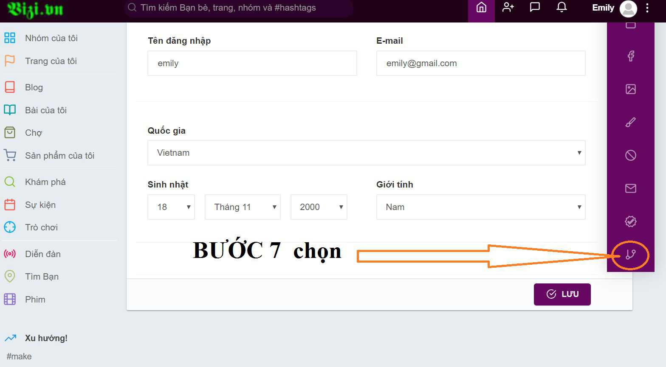Click the home icon in top bar

coord(481,8)
